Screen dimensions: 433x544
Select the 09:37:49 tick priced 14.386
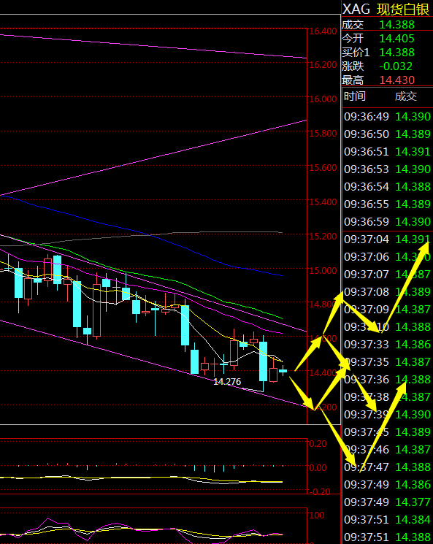(387, 484)
